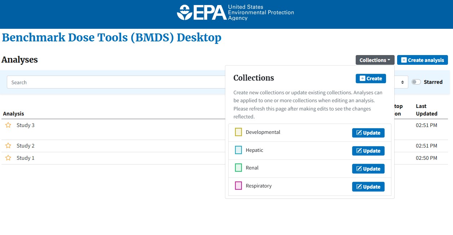Toggle the Starred filter switch
Image resolution: width=453 pixels, height=235 pixels.
[x=416, y=82]
